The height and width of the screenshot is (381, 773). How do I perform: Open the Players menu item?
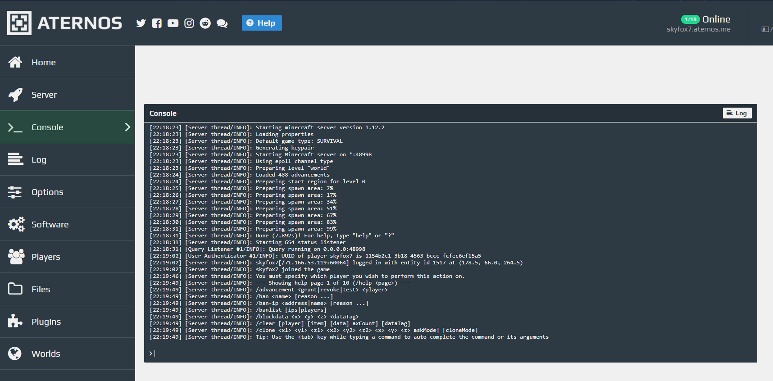[68, 257]
